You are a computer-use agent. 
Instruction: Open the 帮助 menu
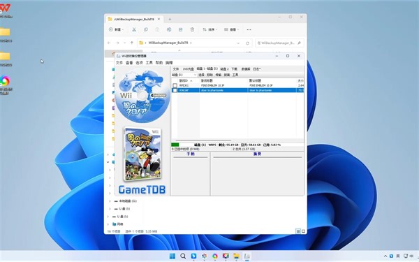click(x=159, y=63)
